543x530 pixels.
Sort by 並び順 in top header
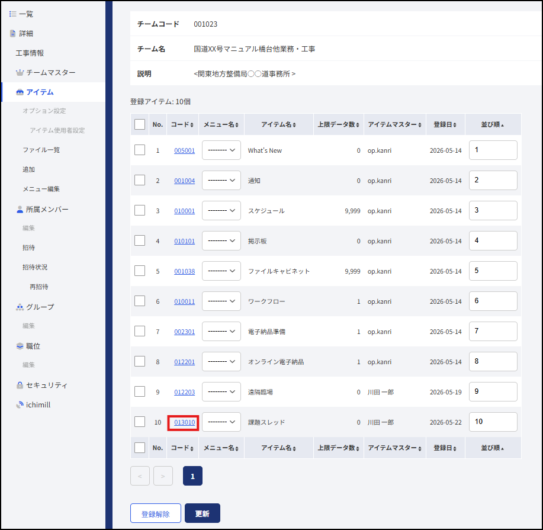[x=493, y=124]
